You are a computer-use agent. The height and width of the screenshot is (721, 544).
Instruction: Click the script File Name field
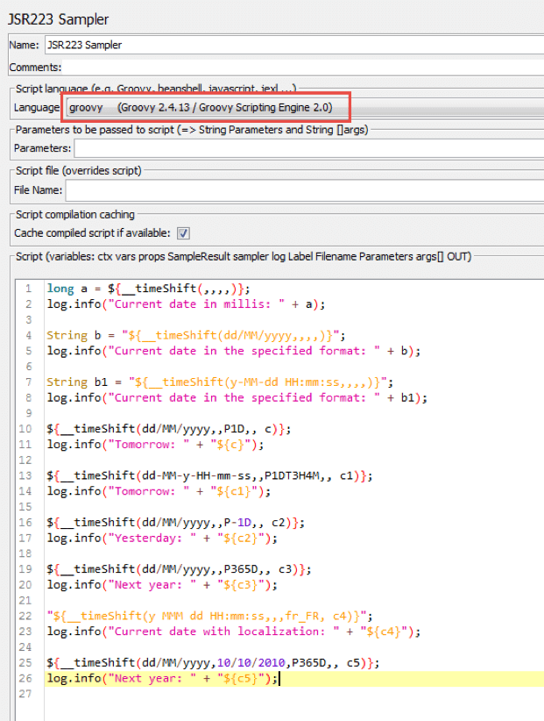click(x=305, y=190)
